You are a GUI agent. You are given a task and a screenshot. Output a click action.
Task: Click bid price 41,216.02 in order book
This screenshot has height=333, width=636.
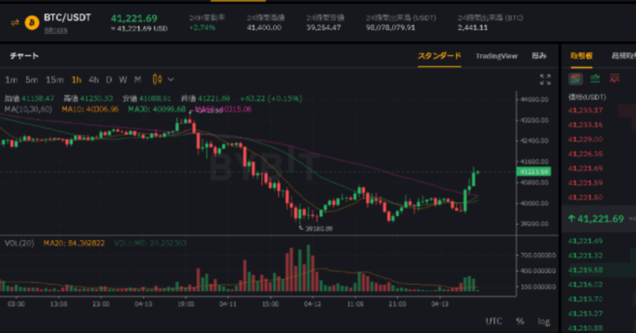[585, 284]
